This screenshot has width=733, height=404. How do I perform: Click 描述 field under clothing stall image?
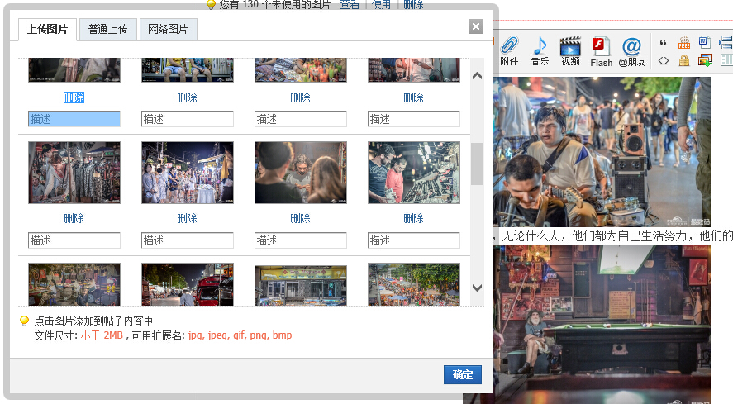pos(74,240)
